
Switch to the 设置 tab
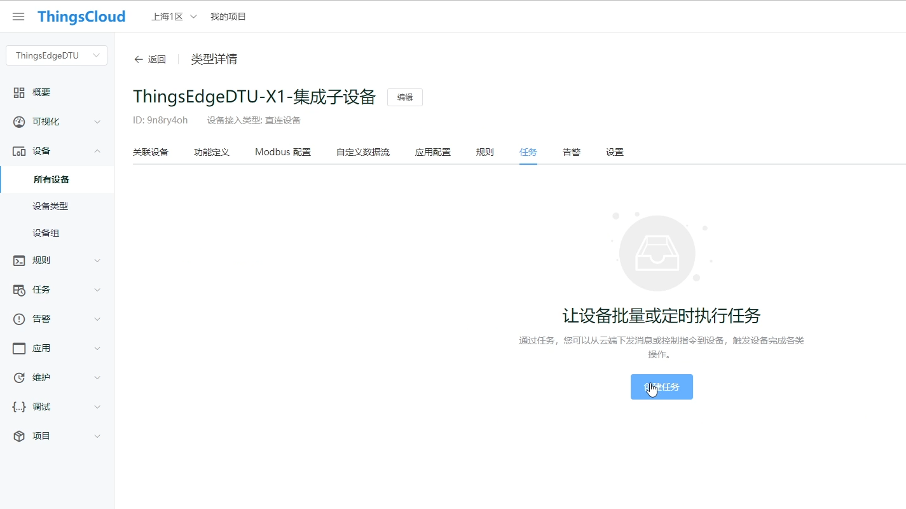click(615, 152)
